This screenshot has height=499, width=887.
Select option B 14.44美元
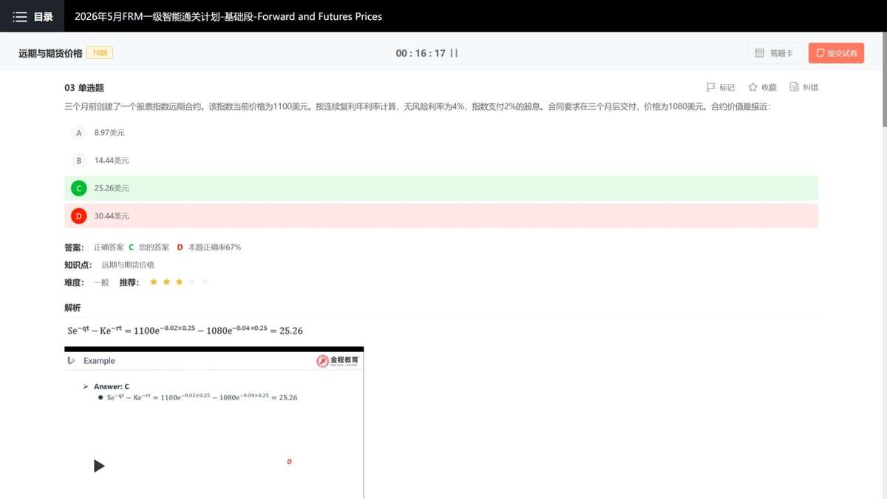pos(441,160)
